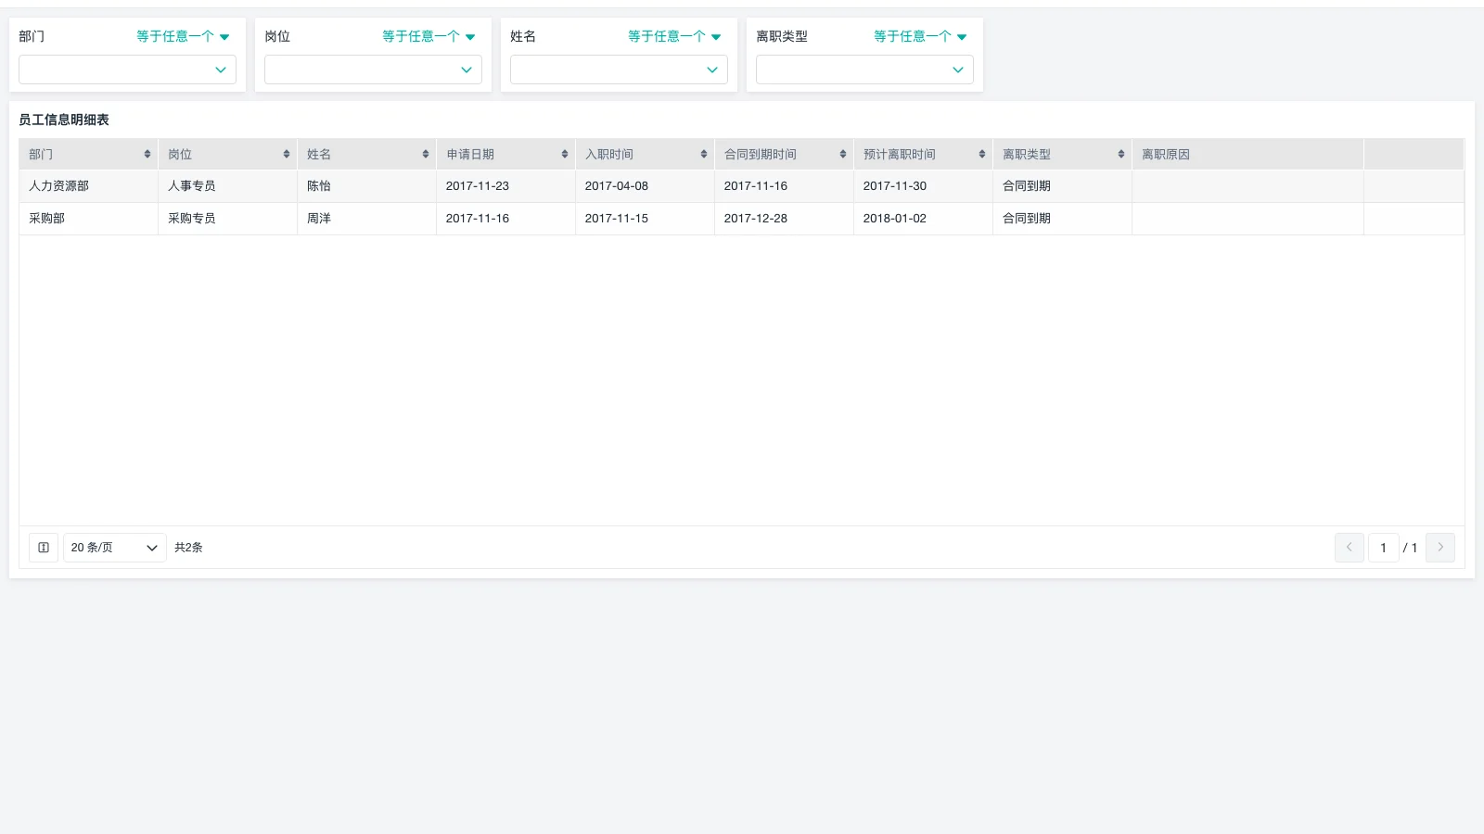Open the column layout icon near pagination
The image size is (1484, 834).
[x=44, y=548]
